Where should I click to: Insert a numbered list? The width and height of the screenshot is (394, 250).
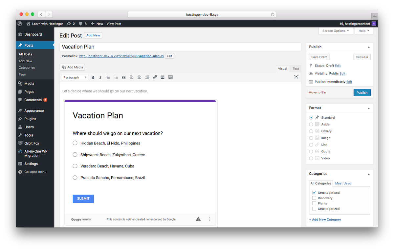pyautogui.click(x=116, y=77)
